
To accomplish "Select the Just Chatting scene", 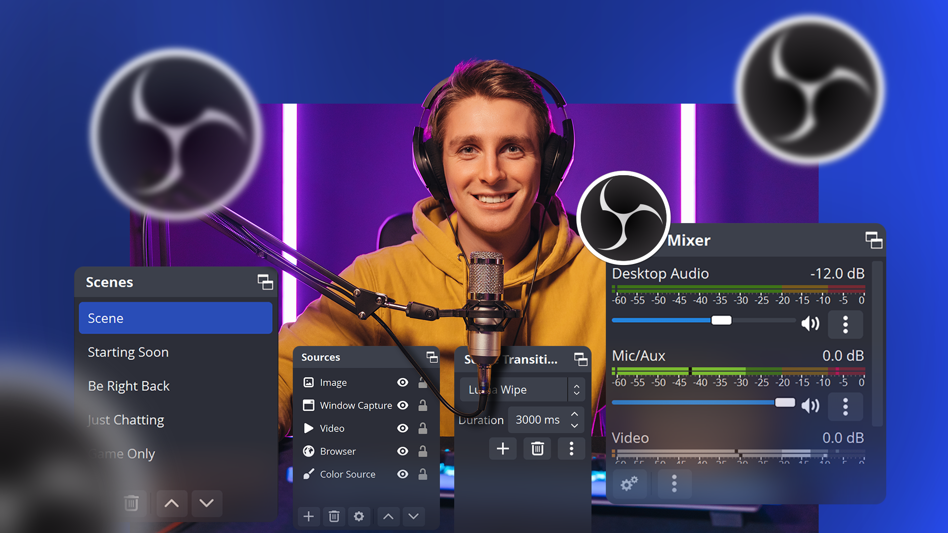I will click(125, 419).
